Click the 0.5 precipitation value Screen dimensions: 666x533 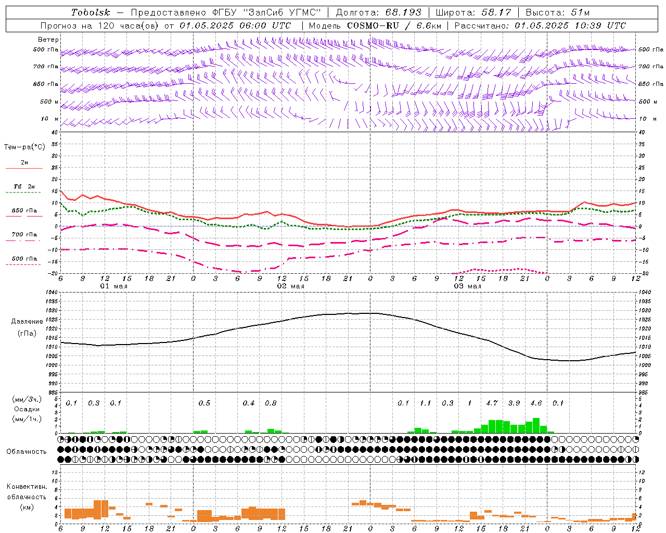(204, 403)
